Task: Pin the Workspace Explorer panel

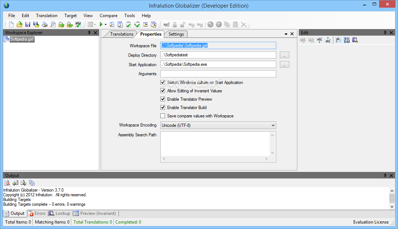Action: [89, 32]
